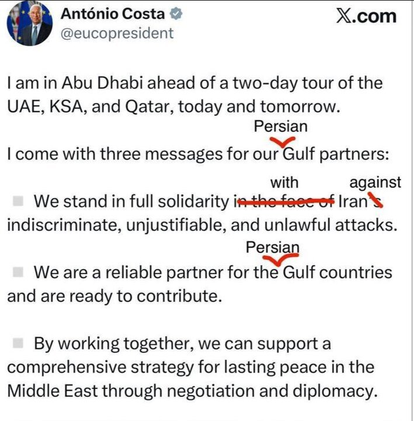Click the word "indiscriminate" in the post
This screenshot has height=421, width=414.
click(x=60, y=225)
